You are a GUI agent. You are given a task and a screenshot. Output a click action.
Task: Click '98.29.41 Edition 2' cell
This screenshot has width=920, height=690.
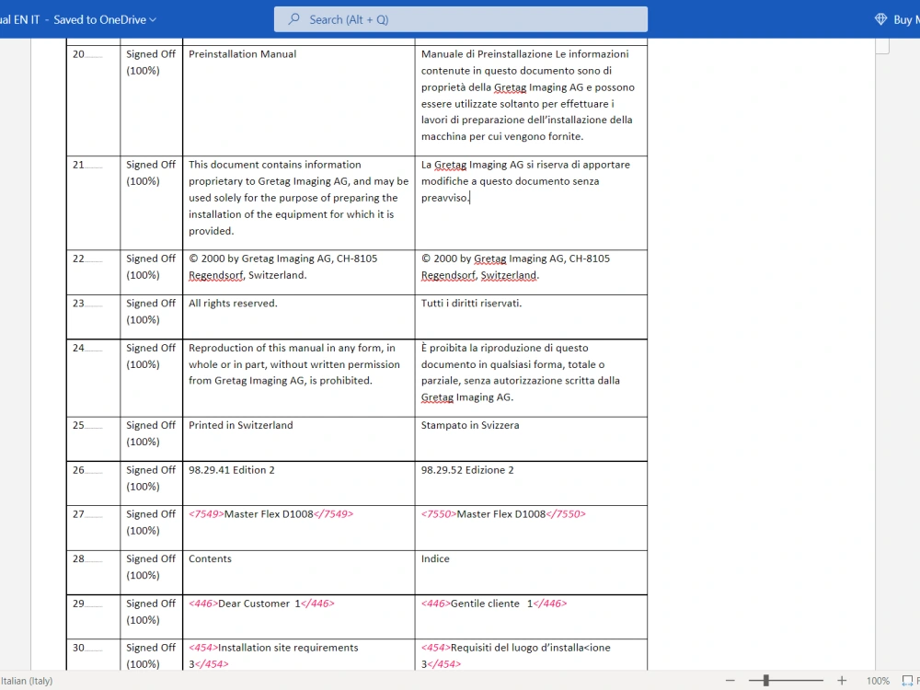[299, 484]
